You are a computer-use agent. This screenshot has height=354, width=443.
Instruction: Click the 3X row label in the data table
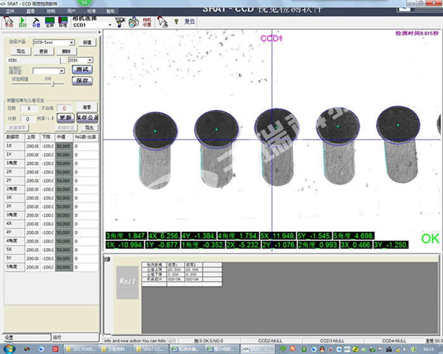(15, 198)
